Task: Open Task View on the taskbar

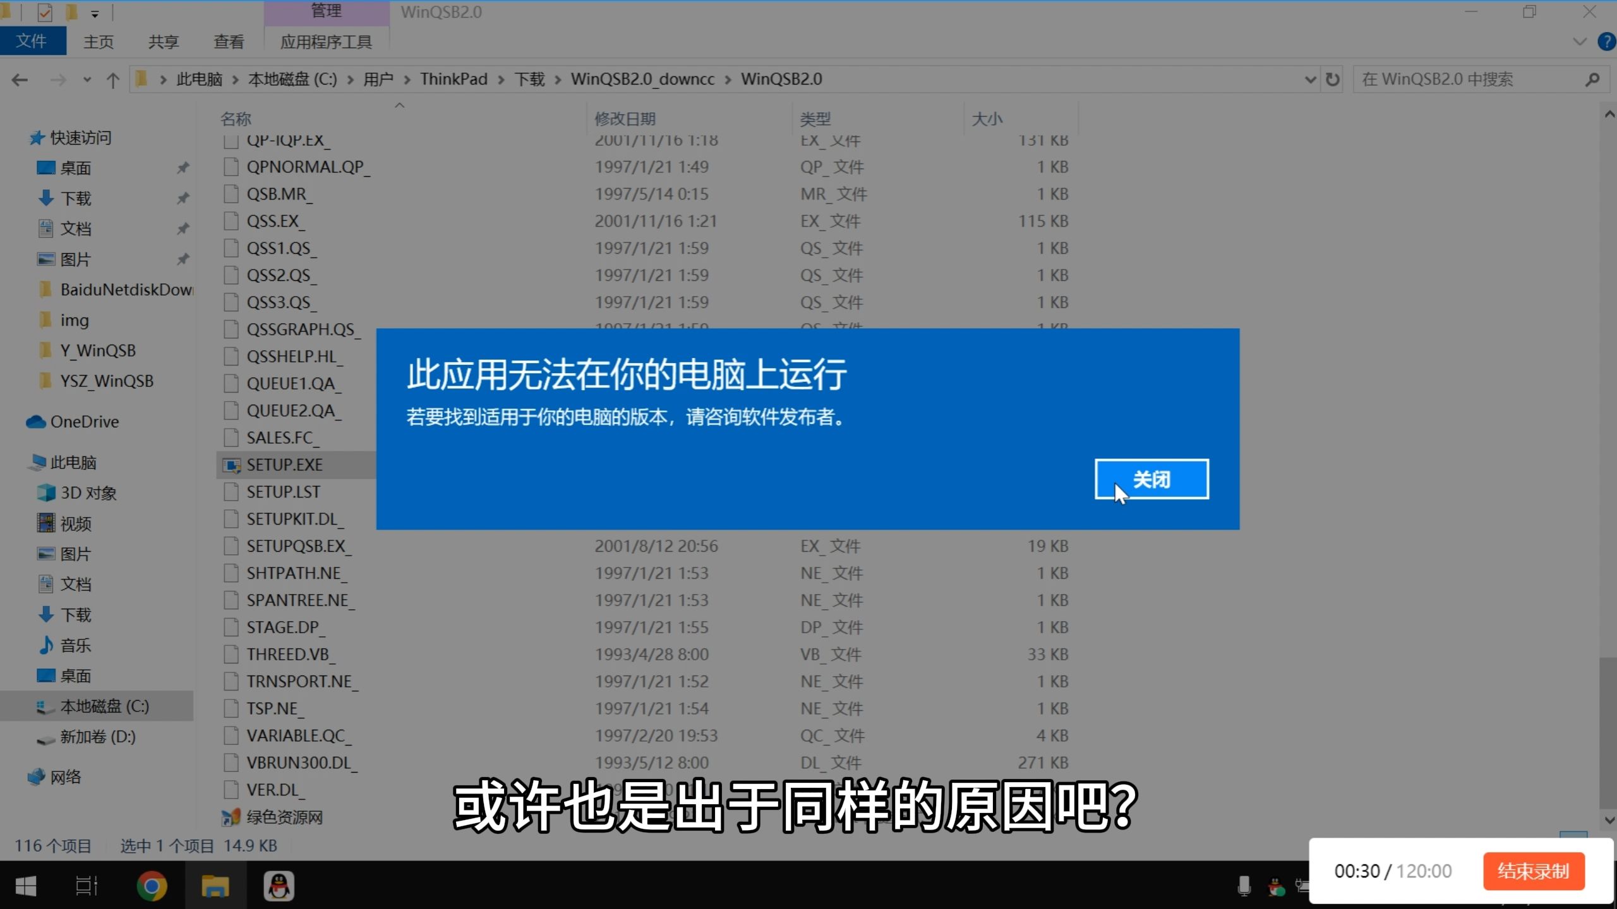Action: click(87, 886)
